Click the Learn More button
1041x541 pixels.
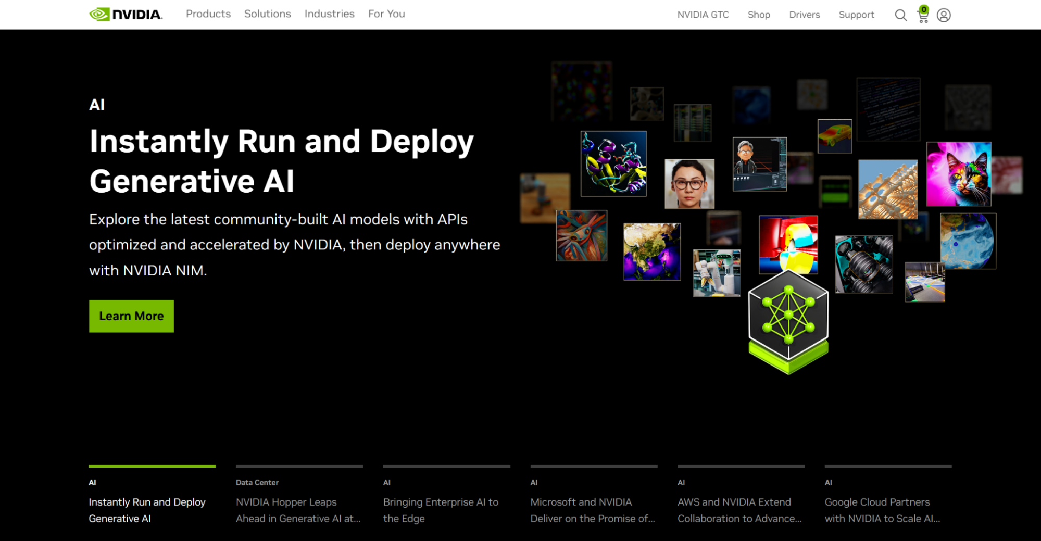pos(131,316)
